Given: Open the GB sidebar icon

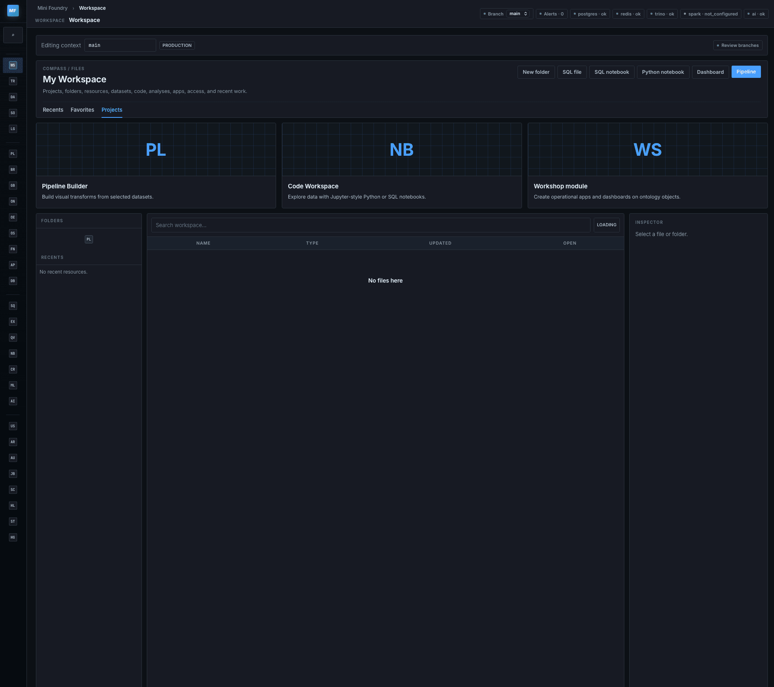Looking at the screenshot, I should coord(13,186).
